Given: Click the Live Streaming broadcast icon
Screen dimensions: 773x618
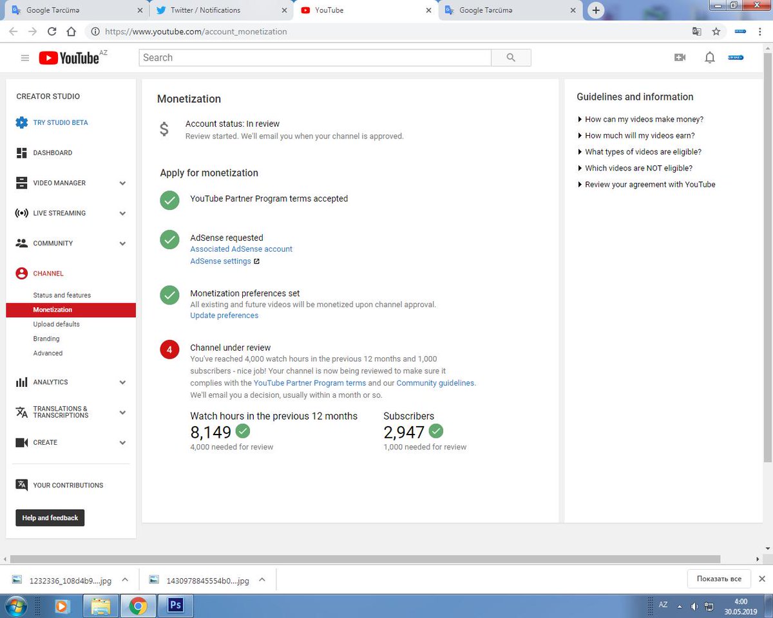Looking at the screenshot, I should tap(21, 213).
